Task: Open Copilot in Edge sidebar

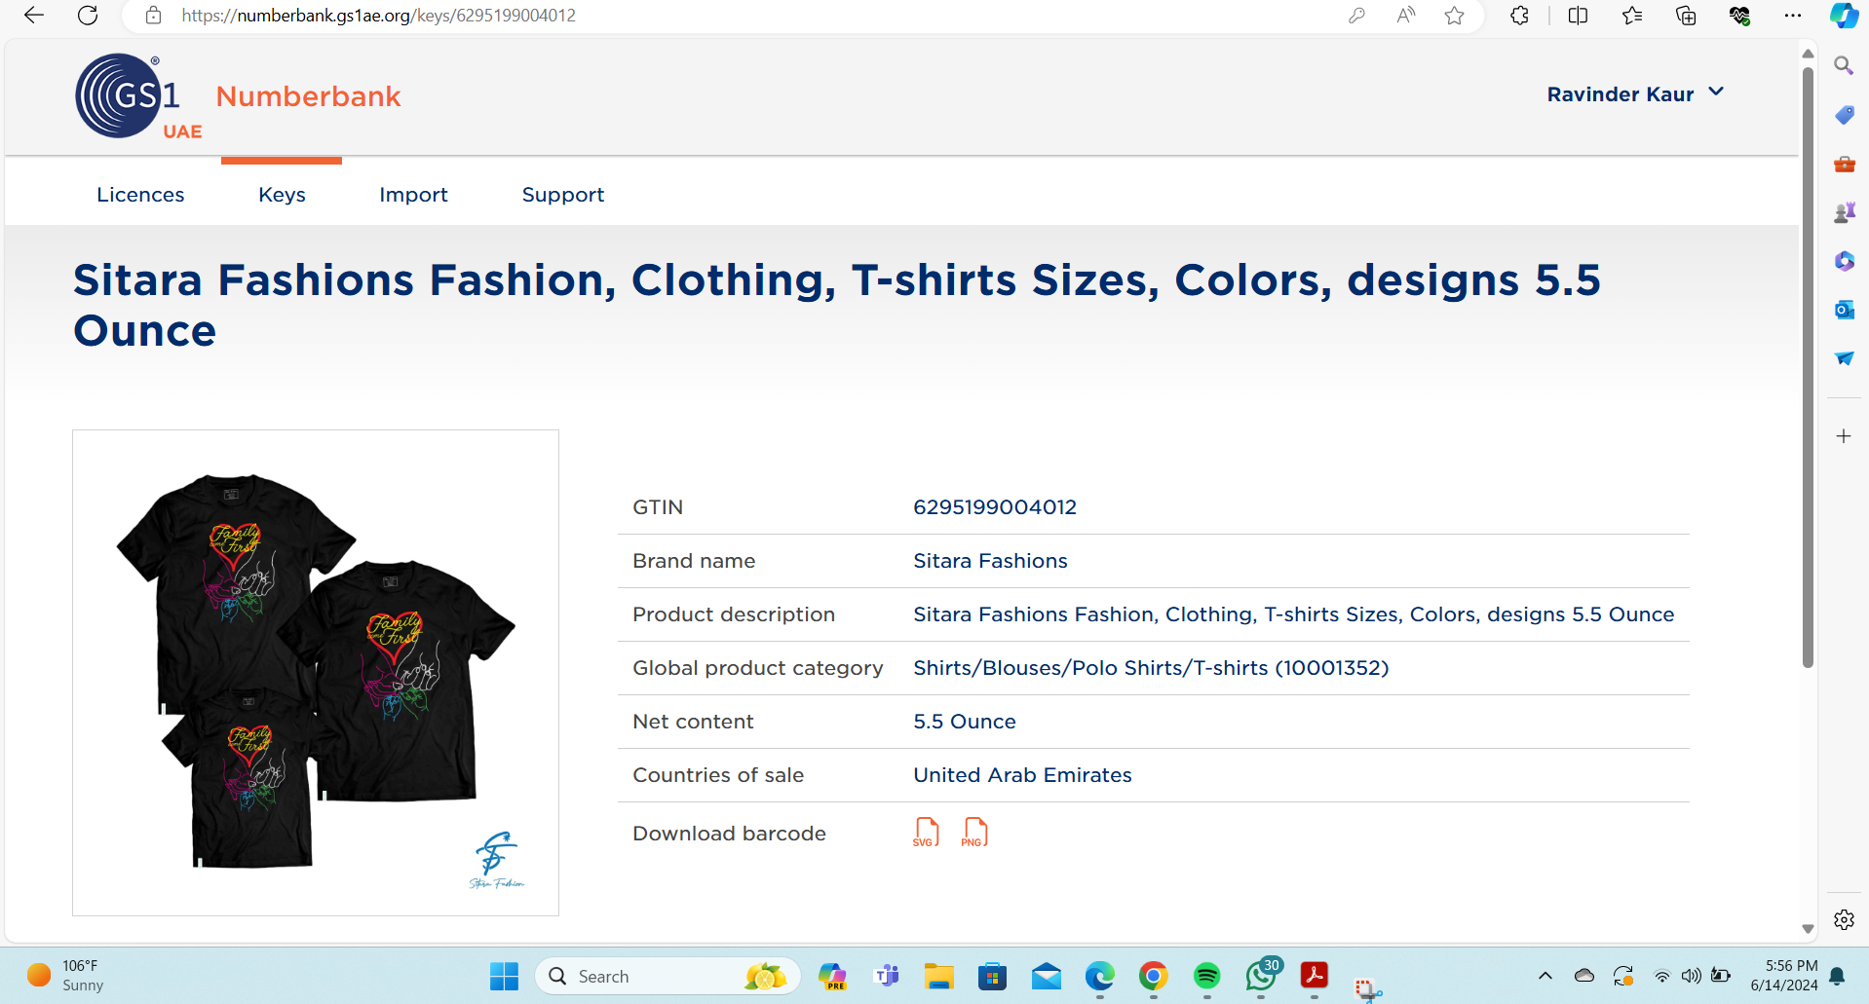Action: tap(1844, 16)
